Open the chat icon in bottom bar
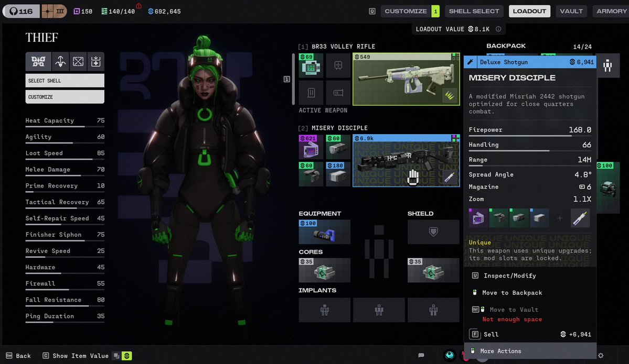Viewport: 629px width, 364px height. pos(421,355)
